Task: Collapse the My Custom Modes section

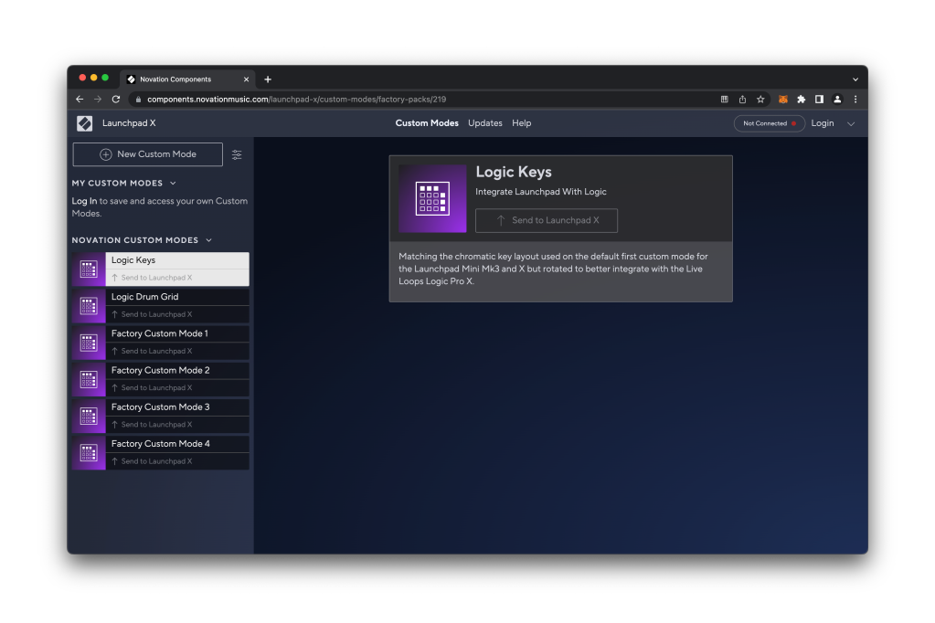Action: (174, 184)
